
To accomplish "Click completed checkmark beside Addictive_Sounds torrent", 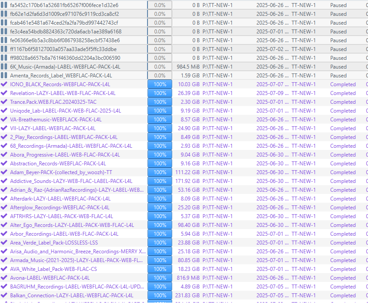I will pyautogui.click(x=4, y=181).
